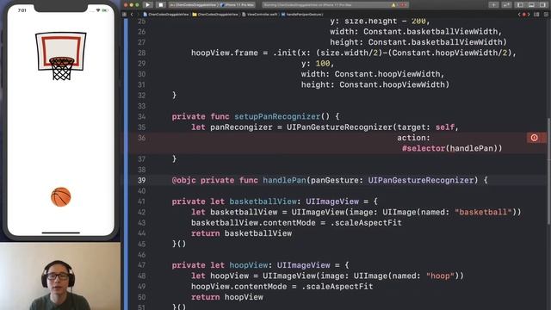
Task: Open the scheme selector in toolbar
Action: pyautogui.click(x=193, y=5)
